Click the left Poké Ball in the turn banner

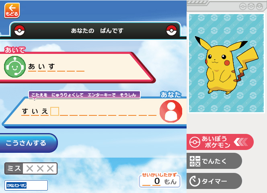pyautogui.click(x=20, y=30)
